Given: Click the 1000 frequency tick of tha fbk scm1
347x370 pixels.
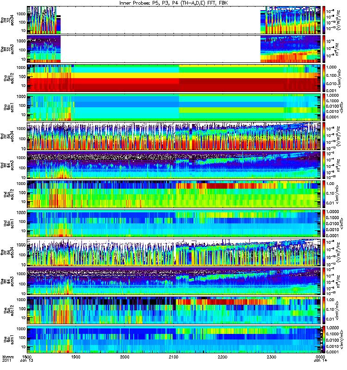Looking at the screenshot, I should (21, 97).
